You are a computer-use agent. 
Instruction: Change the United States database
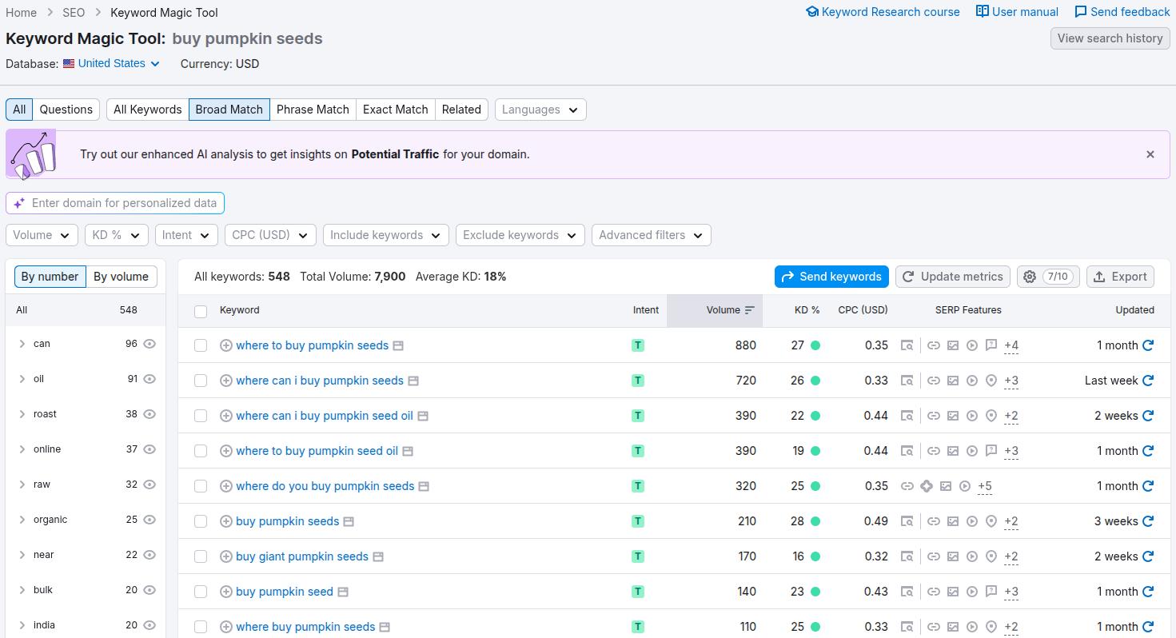[x=110, y=63]
